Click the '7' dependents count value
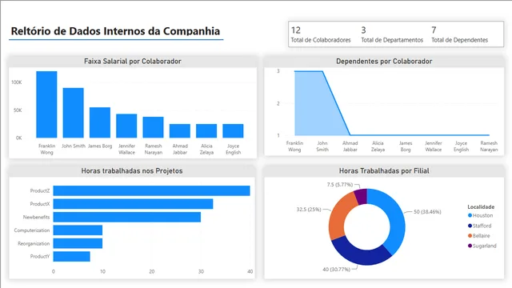 tap(434, 30)
